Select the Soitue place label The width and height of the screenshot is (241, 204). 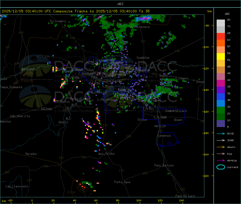pyautogui.click(x=142, y=120)
